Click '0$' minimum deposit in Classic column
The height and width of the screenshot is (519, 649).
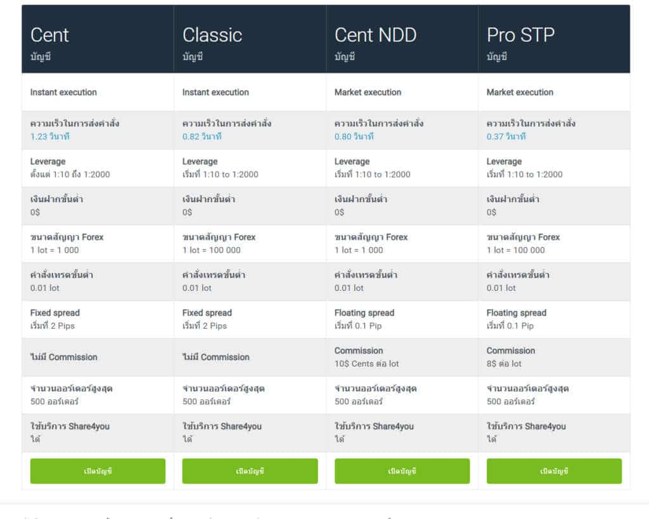click(x=188, y=212)
